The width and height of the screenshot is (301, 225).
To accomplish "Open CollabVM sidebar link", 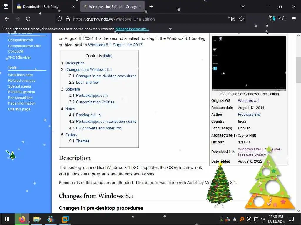I will point(16,52).
